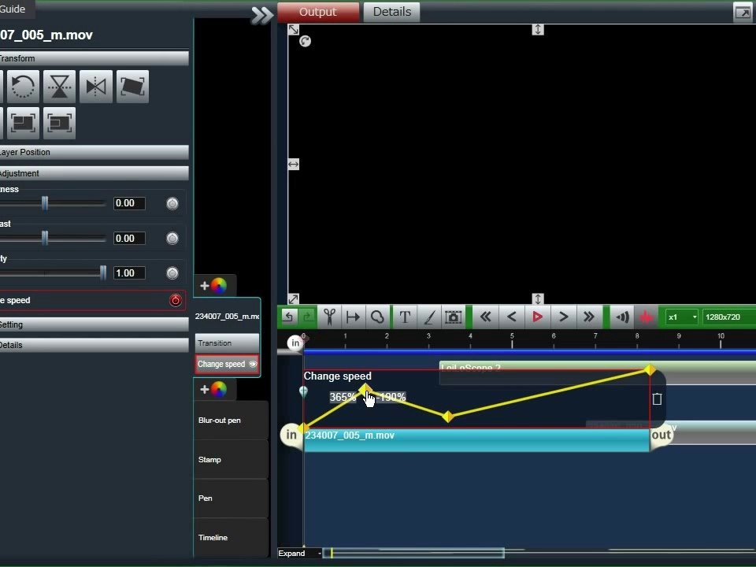
Task: Reset contrast with its round button
Action: [172, 238]
